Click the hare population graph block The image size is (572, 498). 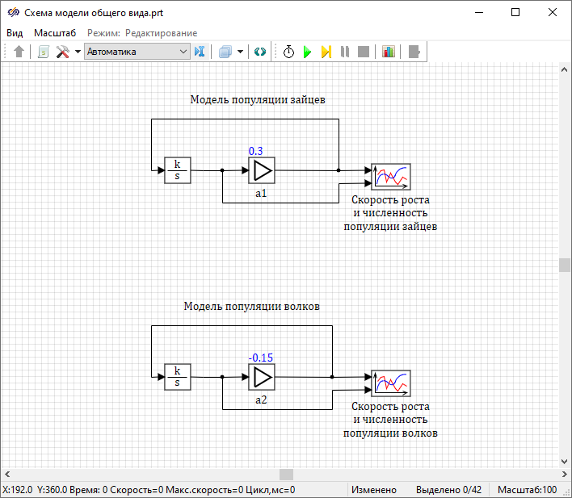point(391,175)
